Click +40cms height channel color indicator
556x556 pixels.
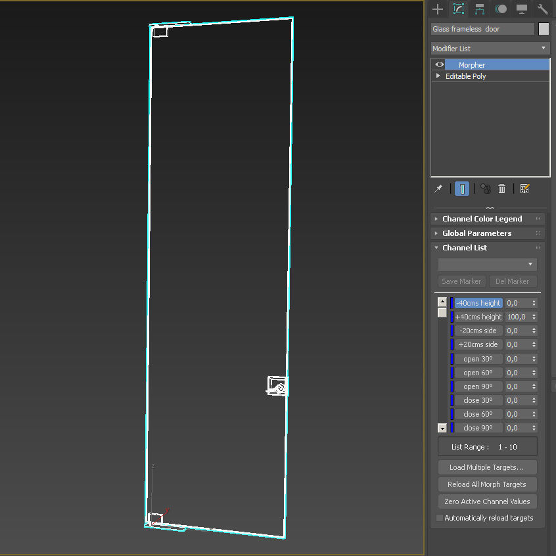tap(452, 317)
